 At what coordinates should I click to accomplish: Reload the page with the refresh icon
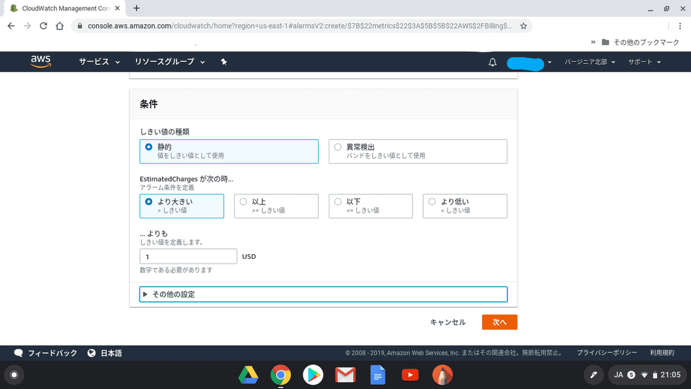[x=43, y=26]
